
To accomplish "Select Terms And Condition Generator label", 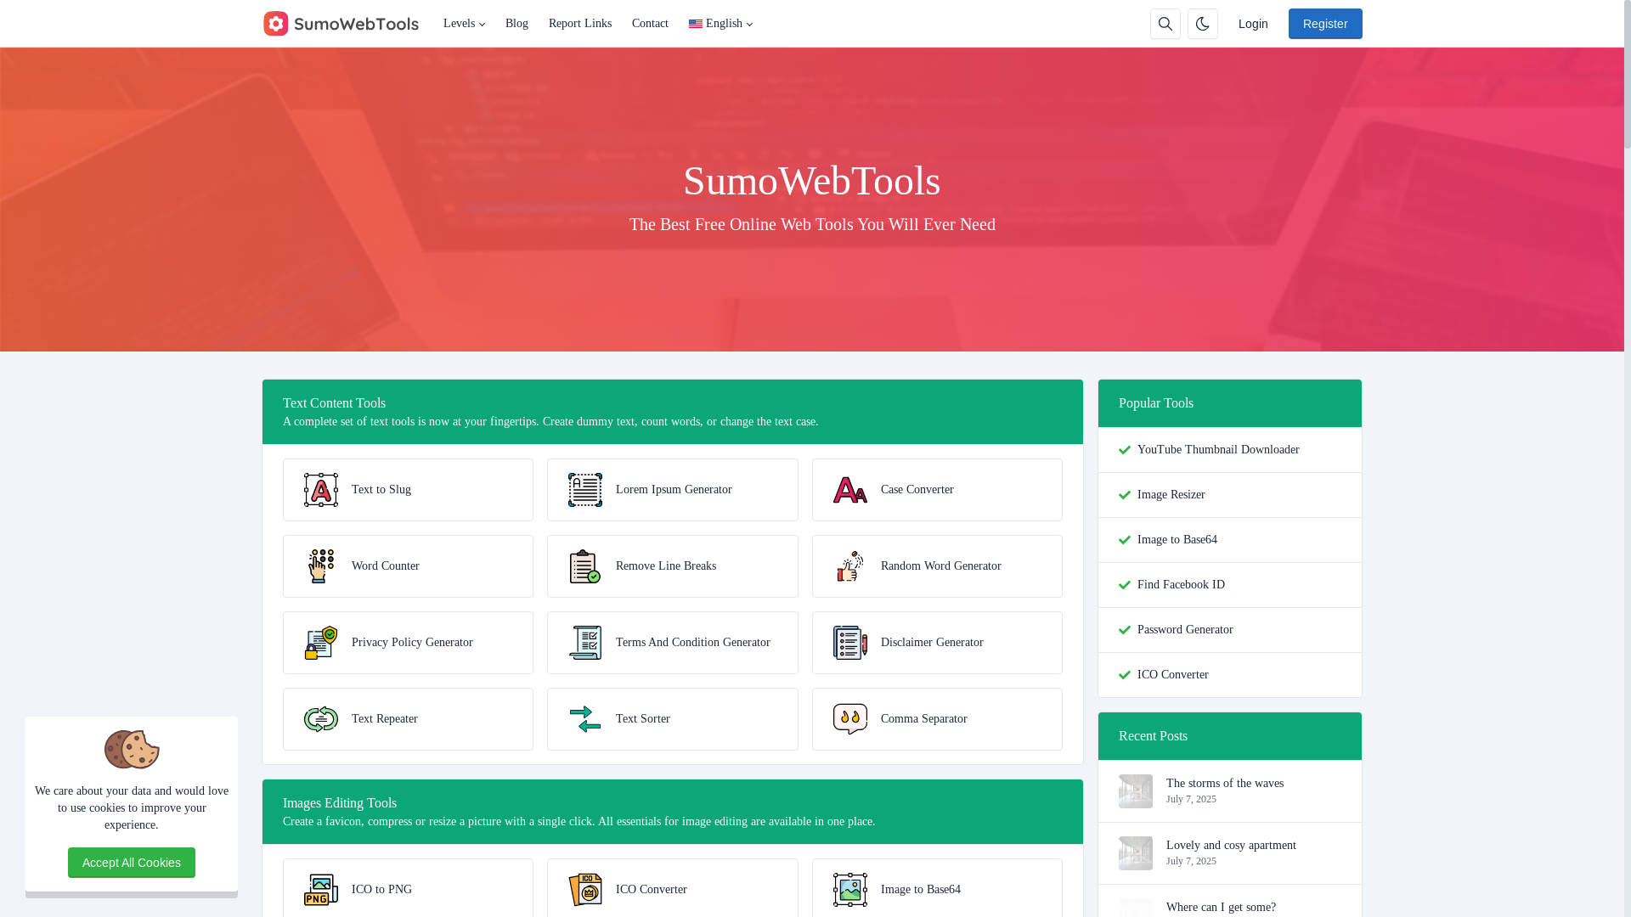I will [x=693, y=643].
